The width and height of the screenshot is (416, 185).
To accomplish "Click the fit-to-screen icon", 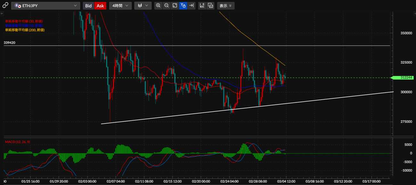I will point(175,5).
